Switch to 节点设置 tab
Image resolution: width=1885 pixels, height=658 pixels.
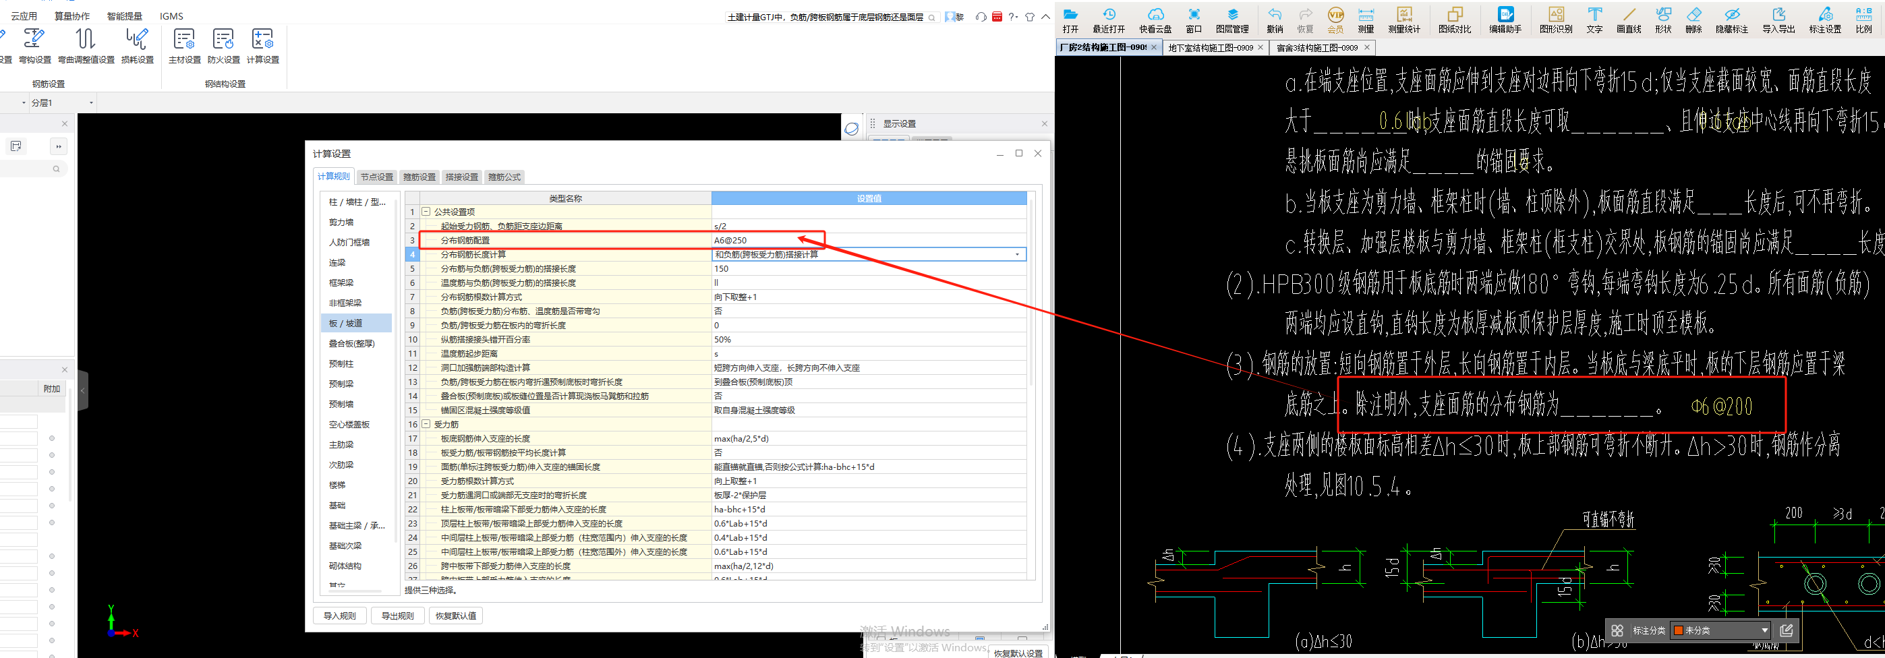(x=377, y=177)
